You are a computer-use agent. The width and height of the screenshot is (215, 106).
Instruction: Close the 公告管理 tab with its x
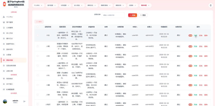pyautogui.click(x=68, y=5)
